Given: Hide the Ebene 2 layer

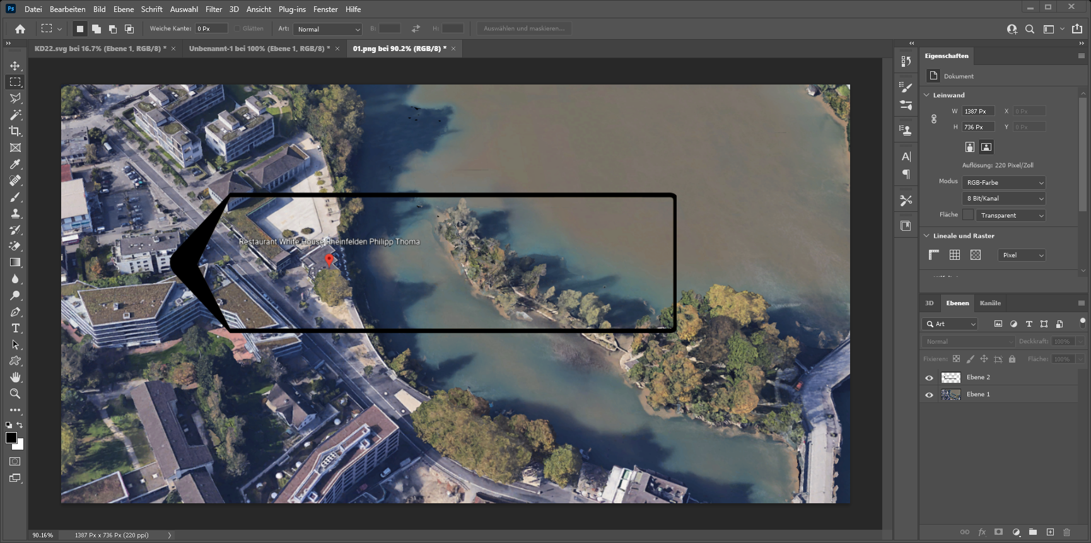Looking at the screenshot, I should [x=929, y=378].
